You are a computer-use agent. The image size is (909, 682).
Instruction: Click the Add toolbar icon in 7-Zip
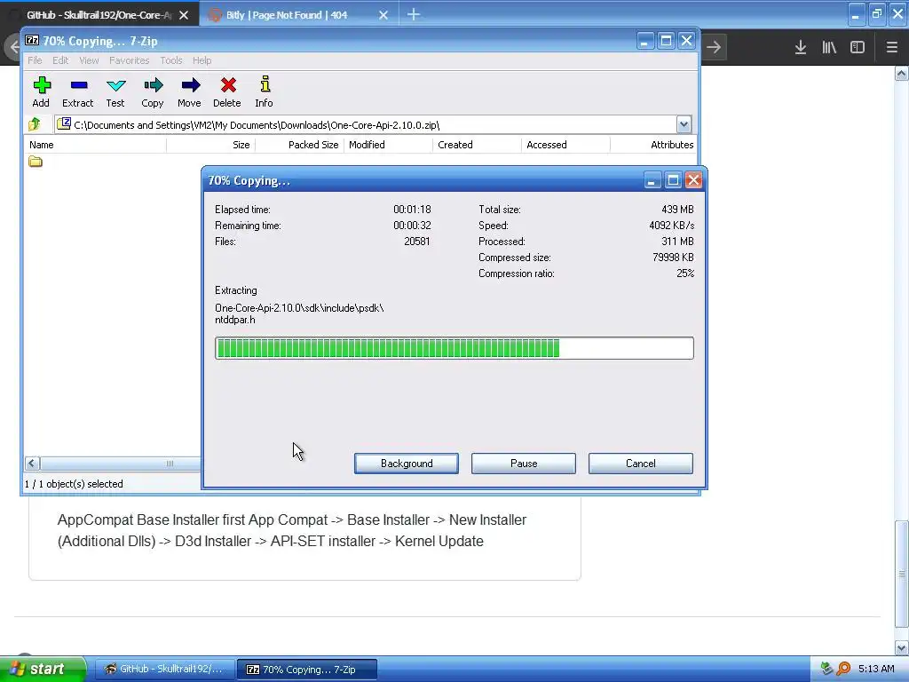pos(41,86)
